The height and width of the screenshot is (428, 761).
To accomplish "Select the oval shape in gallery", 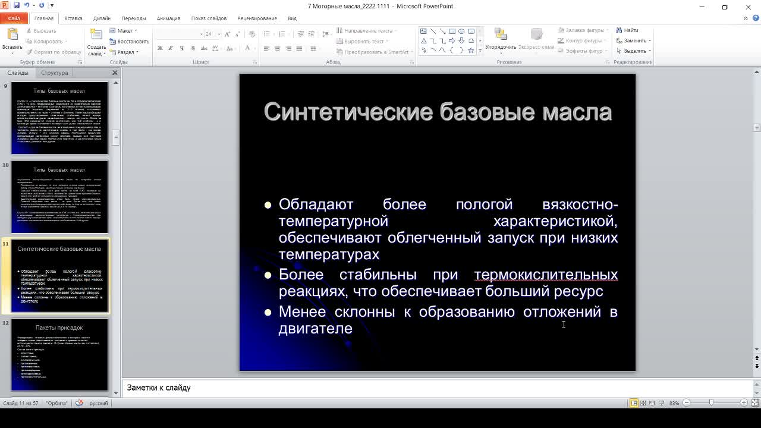I will pos(461,32).
